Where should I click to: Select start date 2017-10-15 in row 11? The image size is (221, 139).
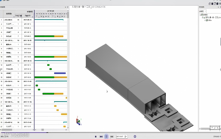tap(27, 61)
